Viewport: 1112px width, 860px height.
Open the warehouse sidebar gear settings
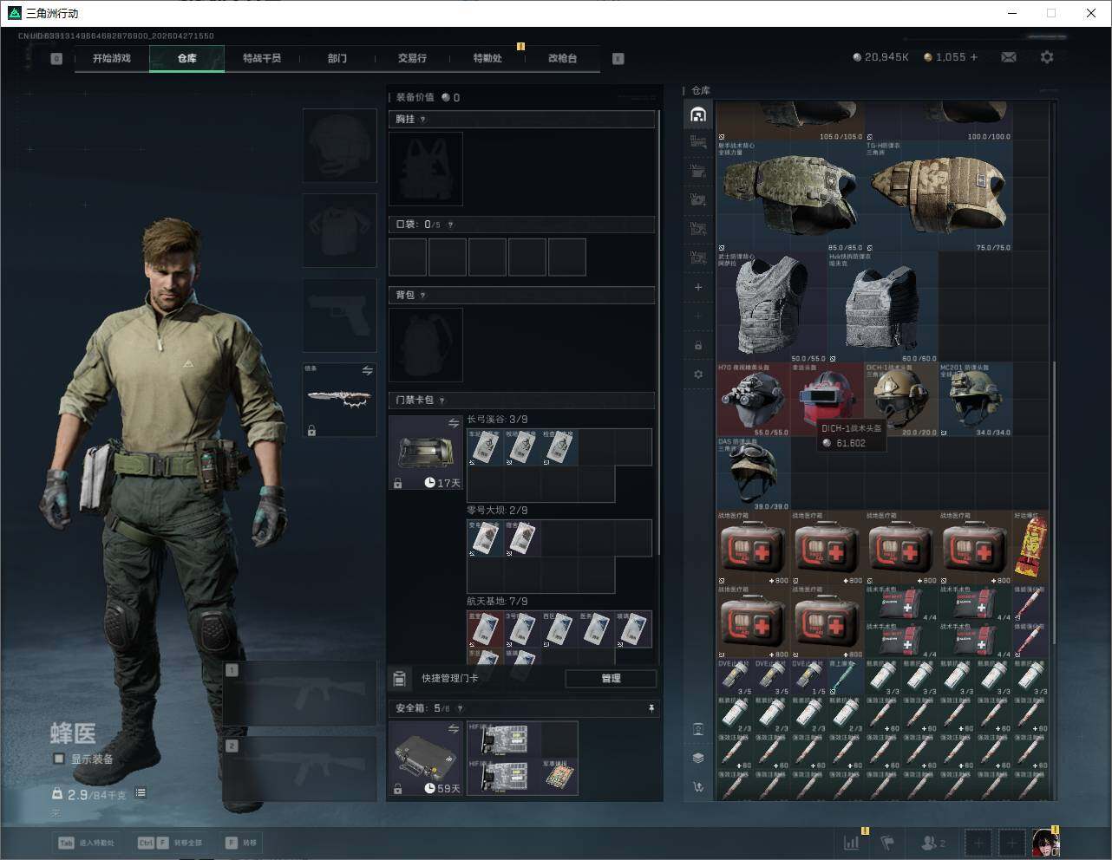pos(698,375)
